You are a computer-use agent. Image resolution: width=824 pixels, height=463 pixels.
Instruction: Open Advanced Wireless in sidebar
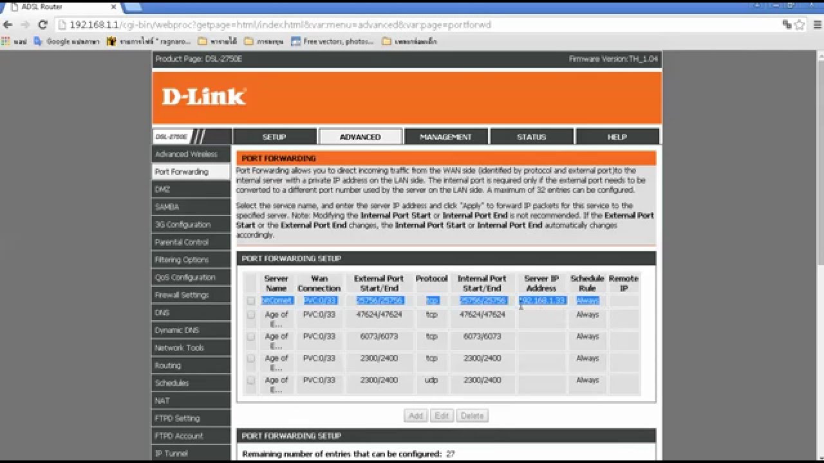[x=191, y=154]
